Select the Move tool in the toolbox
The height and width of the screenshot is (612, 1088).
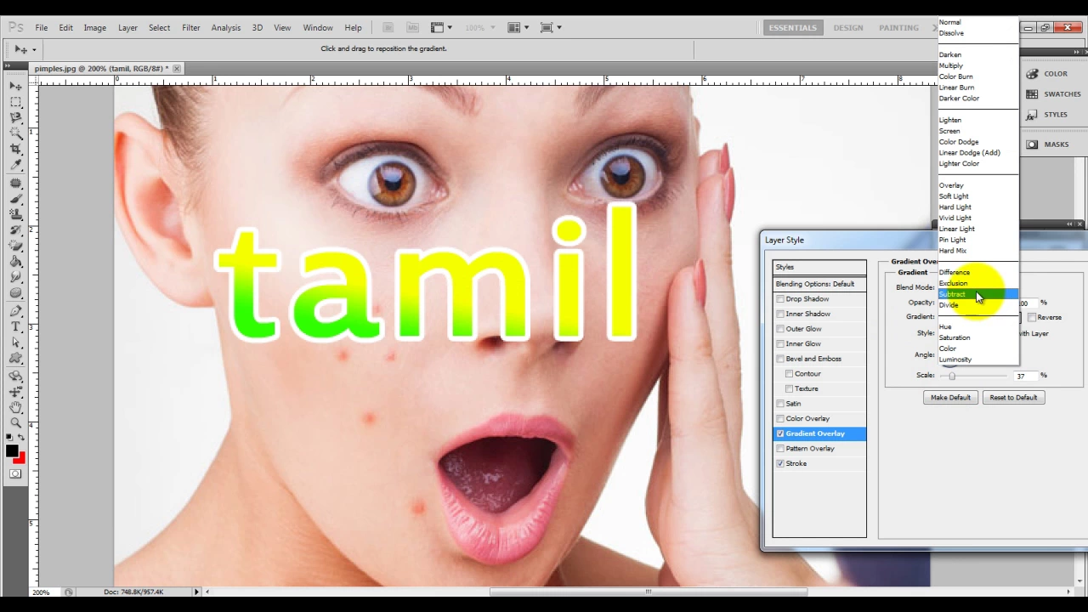(15, 87)
